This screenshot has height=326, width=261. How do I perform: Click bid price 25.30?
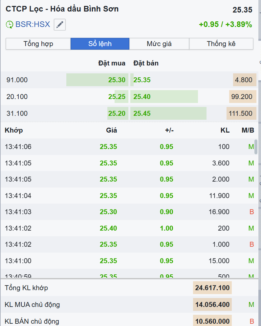[117, 80]
